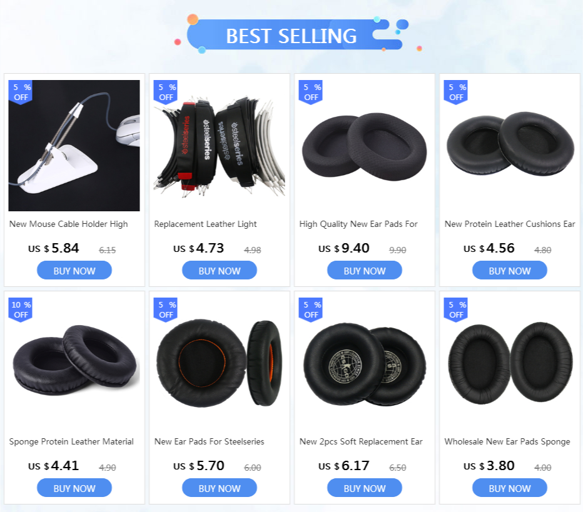Buy the $4.41 sponge protein leather pads

[74, 488]
